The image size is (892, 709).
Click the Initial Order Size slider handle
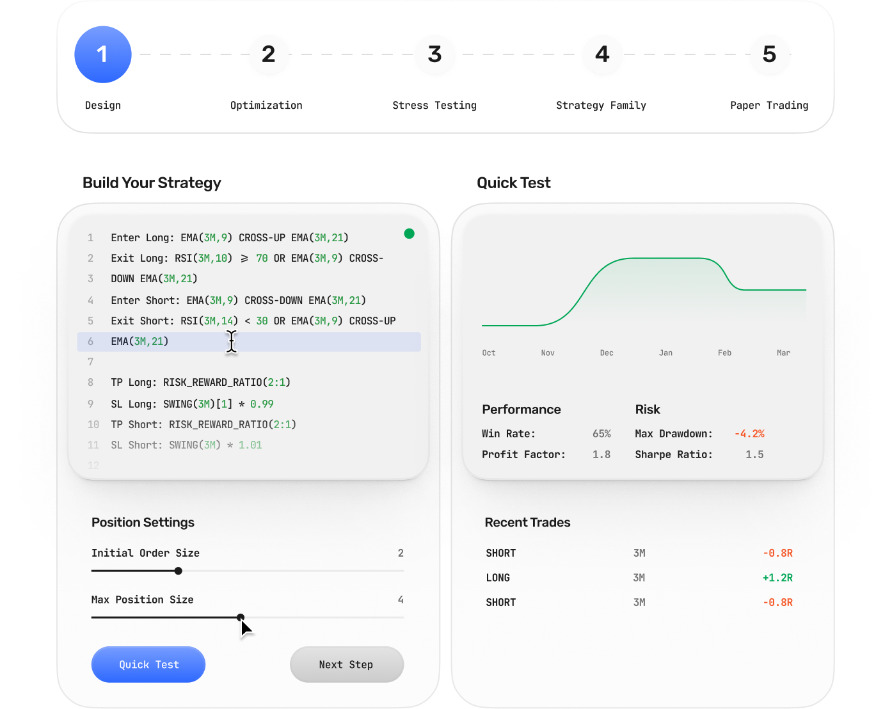pos(179,571)
